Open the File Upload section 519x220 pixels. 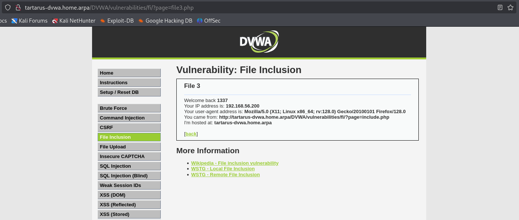(x=129, y=147)
